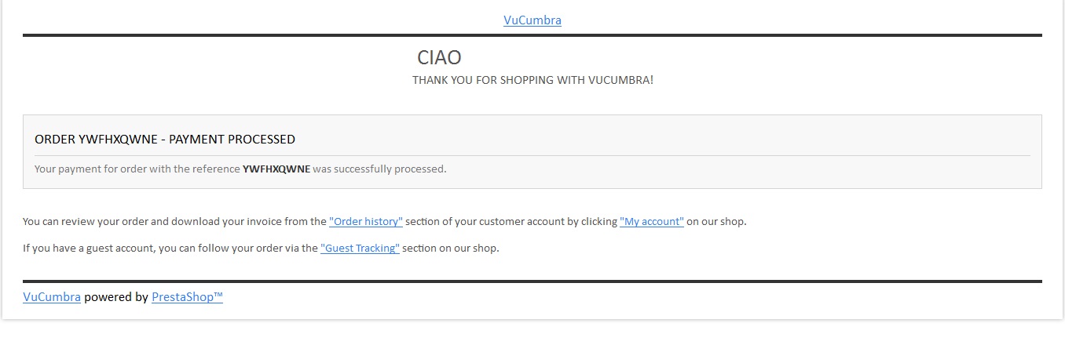Select the "ORDER YWFHXQWNE - PAYMENT PROCESSED" heading

coord(165,140)
